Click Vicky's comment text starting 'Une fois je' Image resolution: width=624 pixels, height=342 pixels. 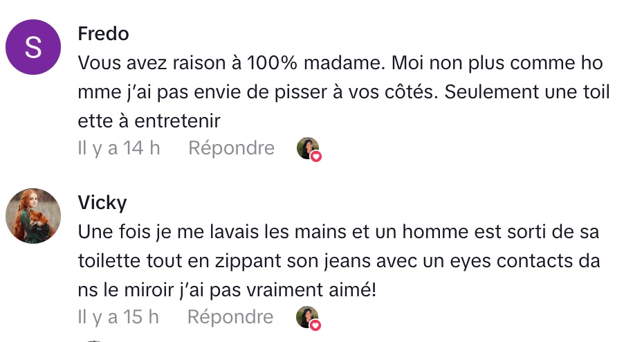coord(208,232)
